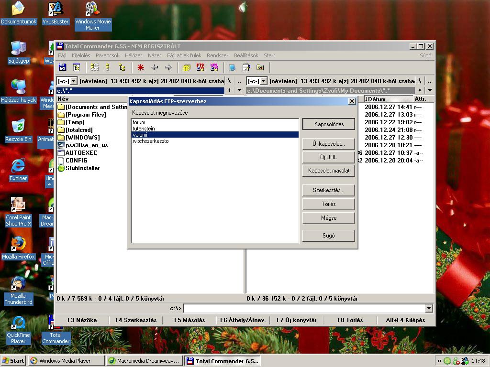This screenshot has height=367, width=490.
Task: Click the URL new FTP connection icon
Action: pyautogui.click(x=214, y=67)
